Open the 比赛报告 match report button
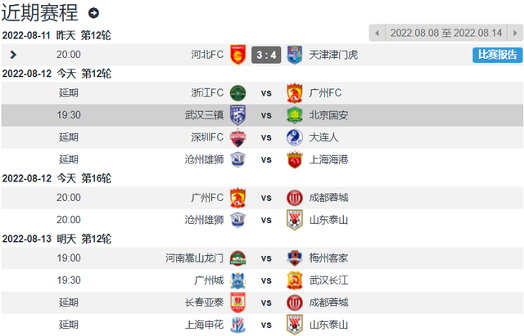This screenshot has height=336, width=524. click(498, 55)
